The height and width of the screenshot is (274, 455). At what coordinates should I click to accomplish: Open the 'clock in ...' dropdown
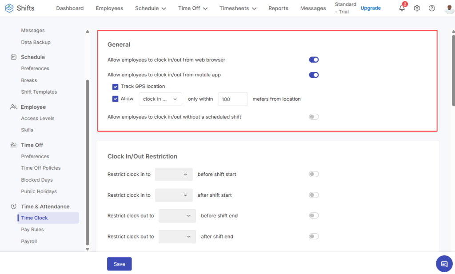tap(160, 99)
